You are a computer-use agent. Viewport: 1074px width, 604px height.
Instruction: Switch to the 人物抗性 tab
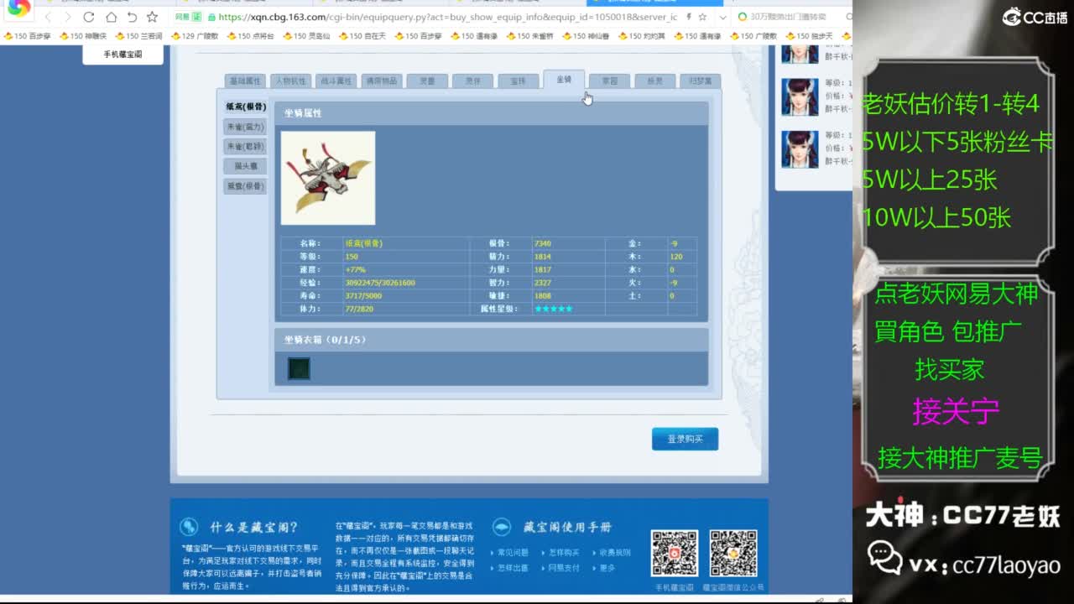coord(290,81)
